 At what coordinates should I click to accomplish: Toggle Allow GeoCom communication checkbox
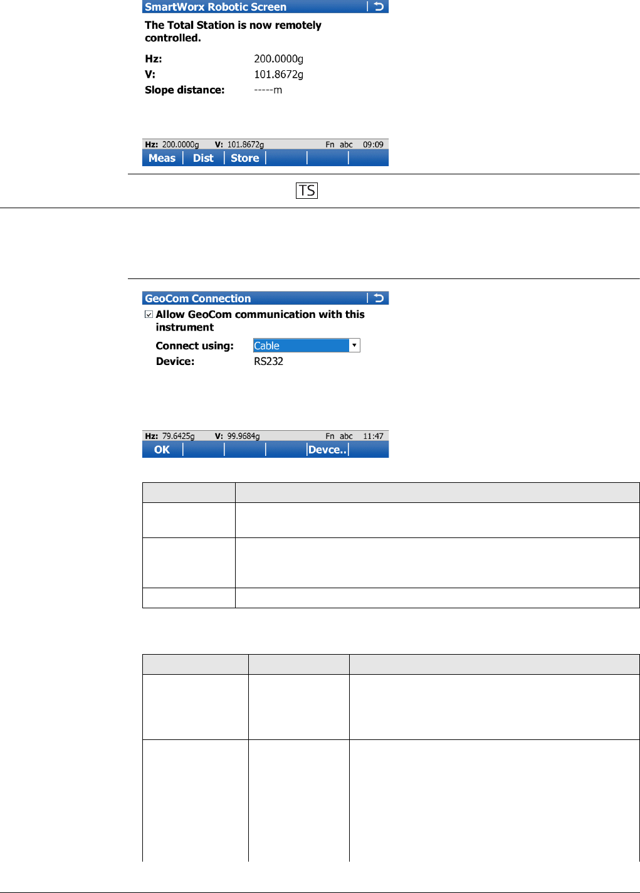149,314
